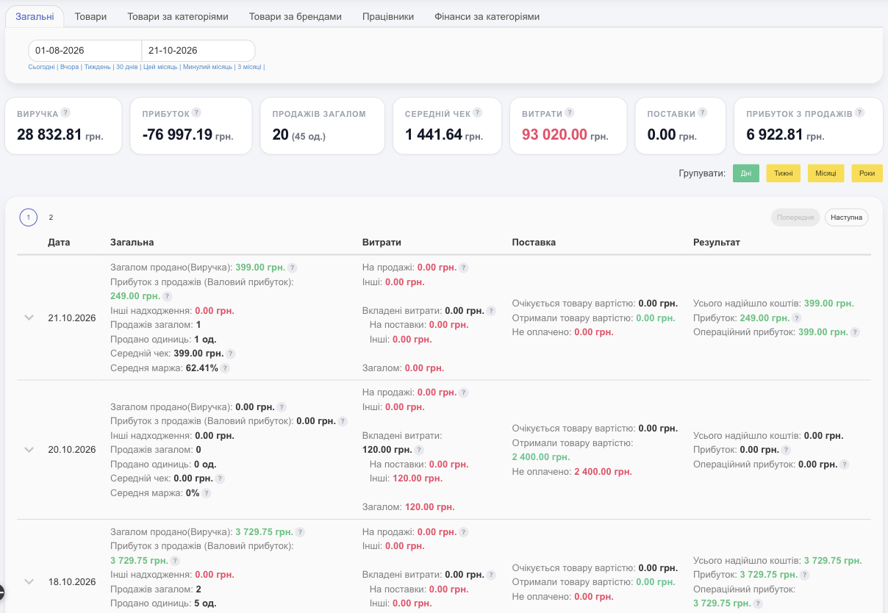Click the Тиждень quick date link

coord(97,67)
